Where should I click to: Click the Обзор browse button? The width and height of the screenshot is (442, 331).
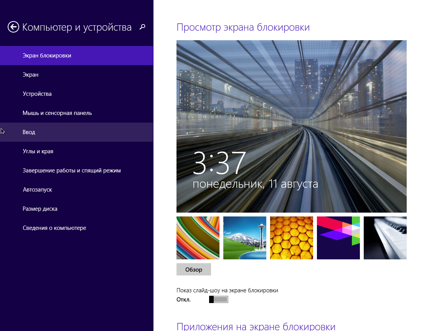tap(194, 269)
